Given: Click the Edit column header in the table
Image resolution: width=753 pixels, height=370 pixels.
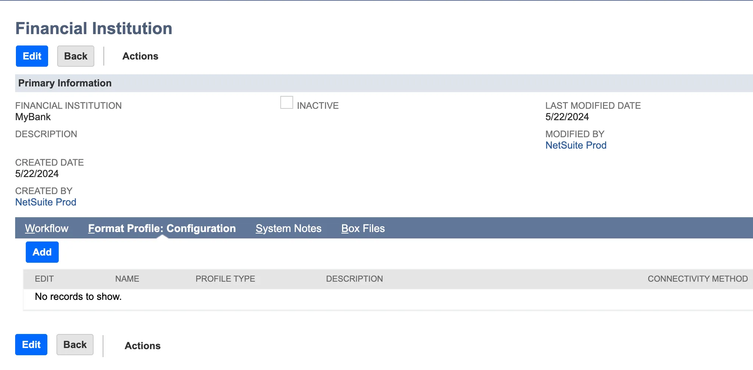Looking at the screenshot, I should click(x=44, y=279).
